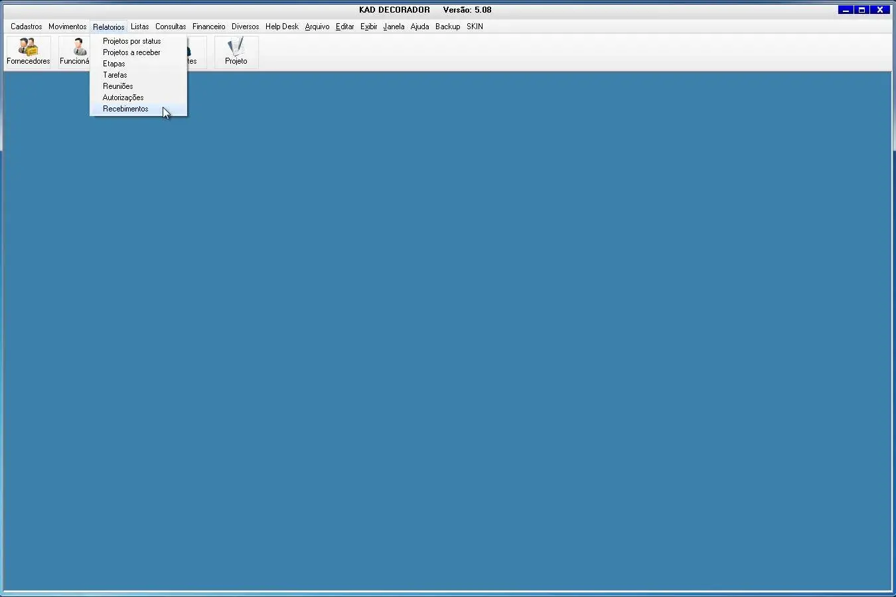
Task: Open the Projeto toolbar icon
Action: point(236,52)
